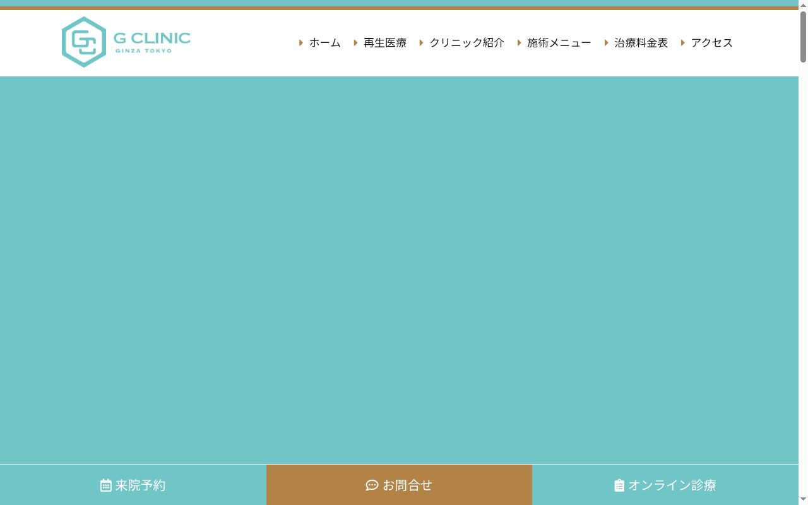808x505 pixels.
Task: Open the クリニック紹介 menu item
Action: point(467,43)
